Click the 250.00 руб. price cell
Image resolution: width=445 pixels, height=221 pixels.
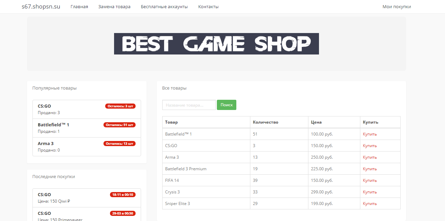pos(334,157)
